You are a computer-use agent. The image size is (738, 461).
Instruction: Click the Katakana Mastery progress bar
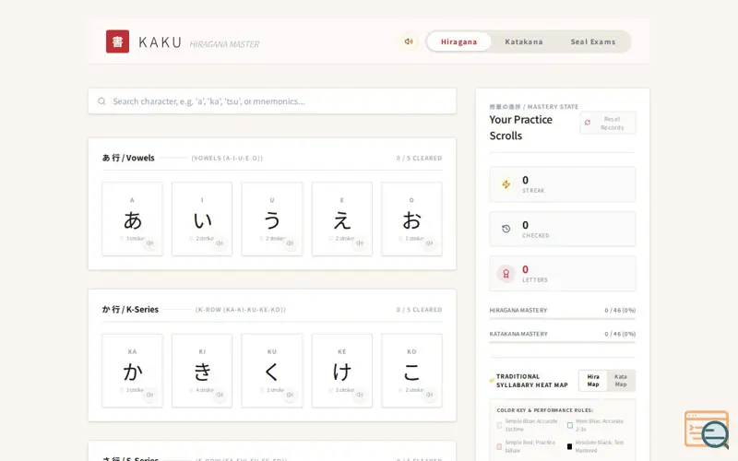click(x=563, y=342)
